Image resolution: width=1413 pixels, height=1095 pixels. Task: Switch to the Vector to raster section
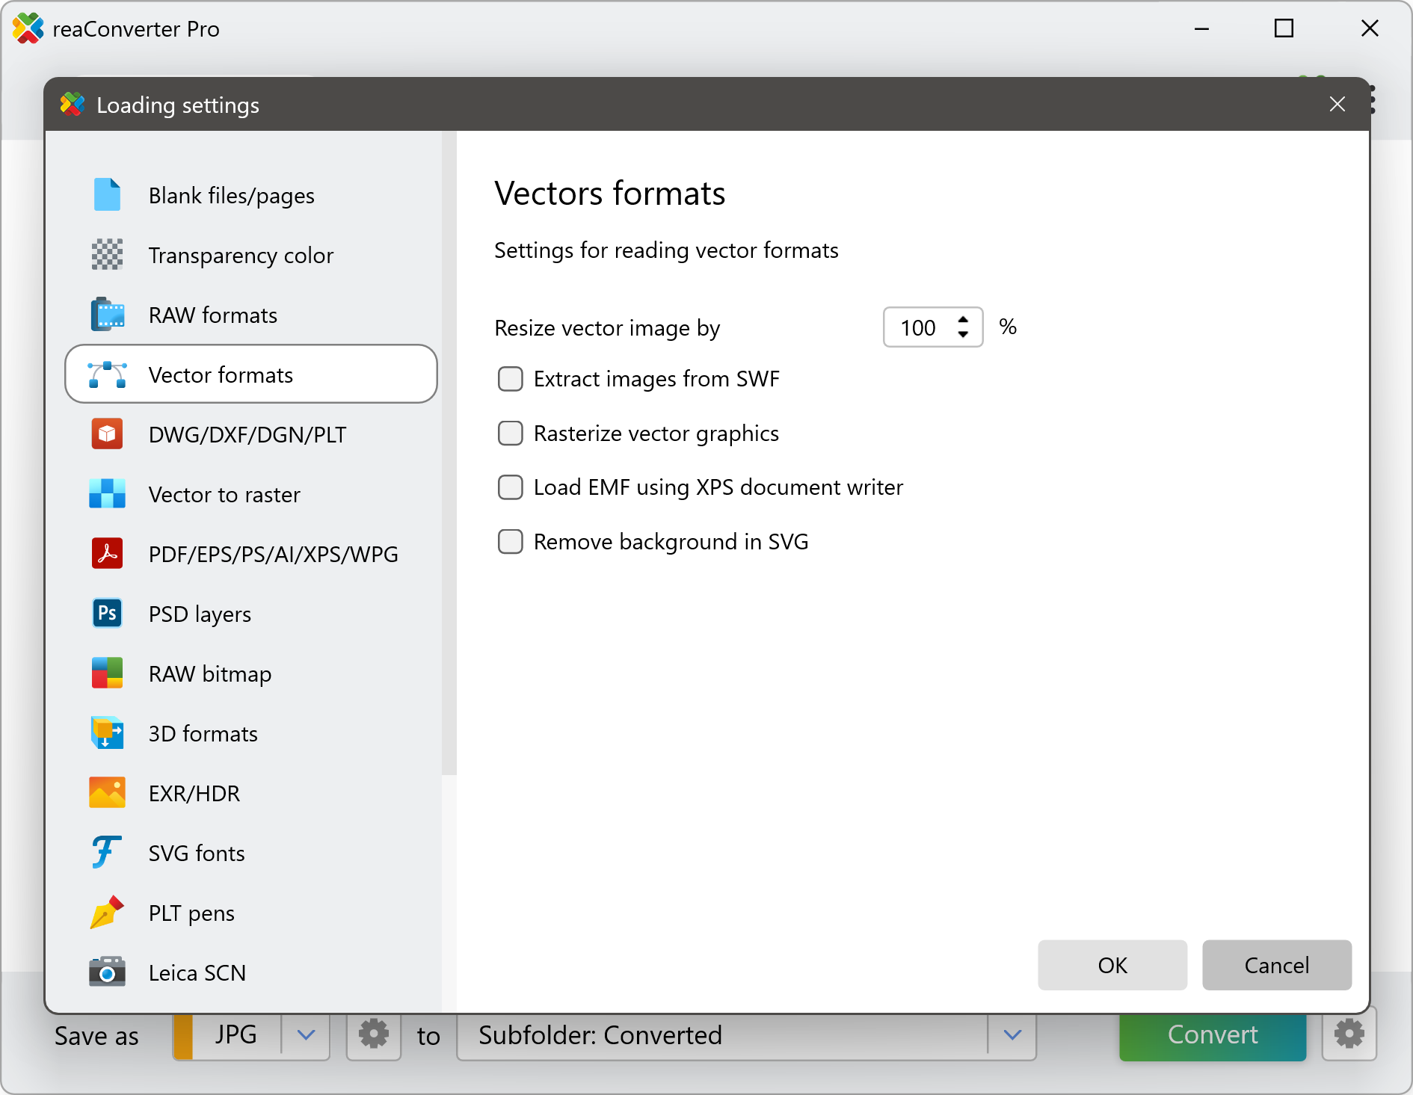point(224,494)
